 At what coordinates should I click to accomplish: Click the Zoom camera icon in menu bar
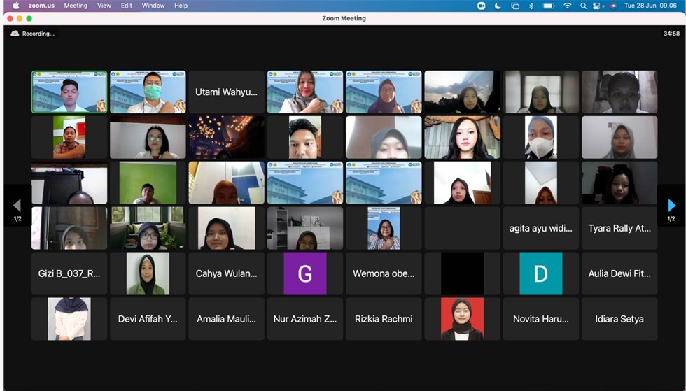[482, 6]
